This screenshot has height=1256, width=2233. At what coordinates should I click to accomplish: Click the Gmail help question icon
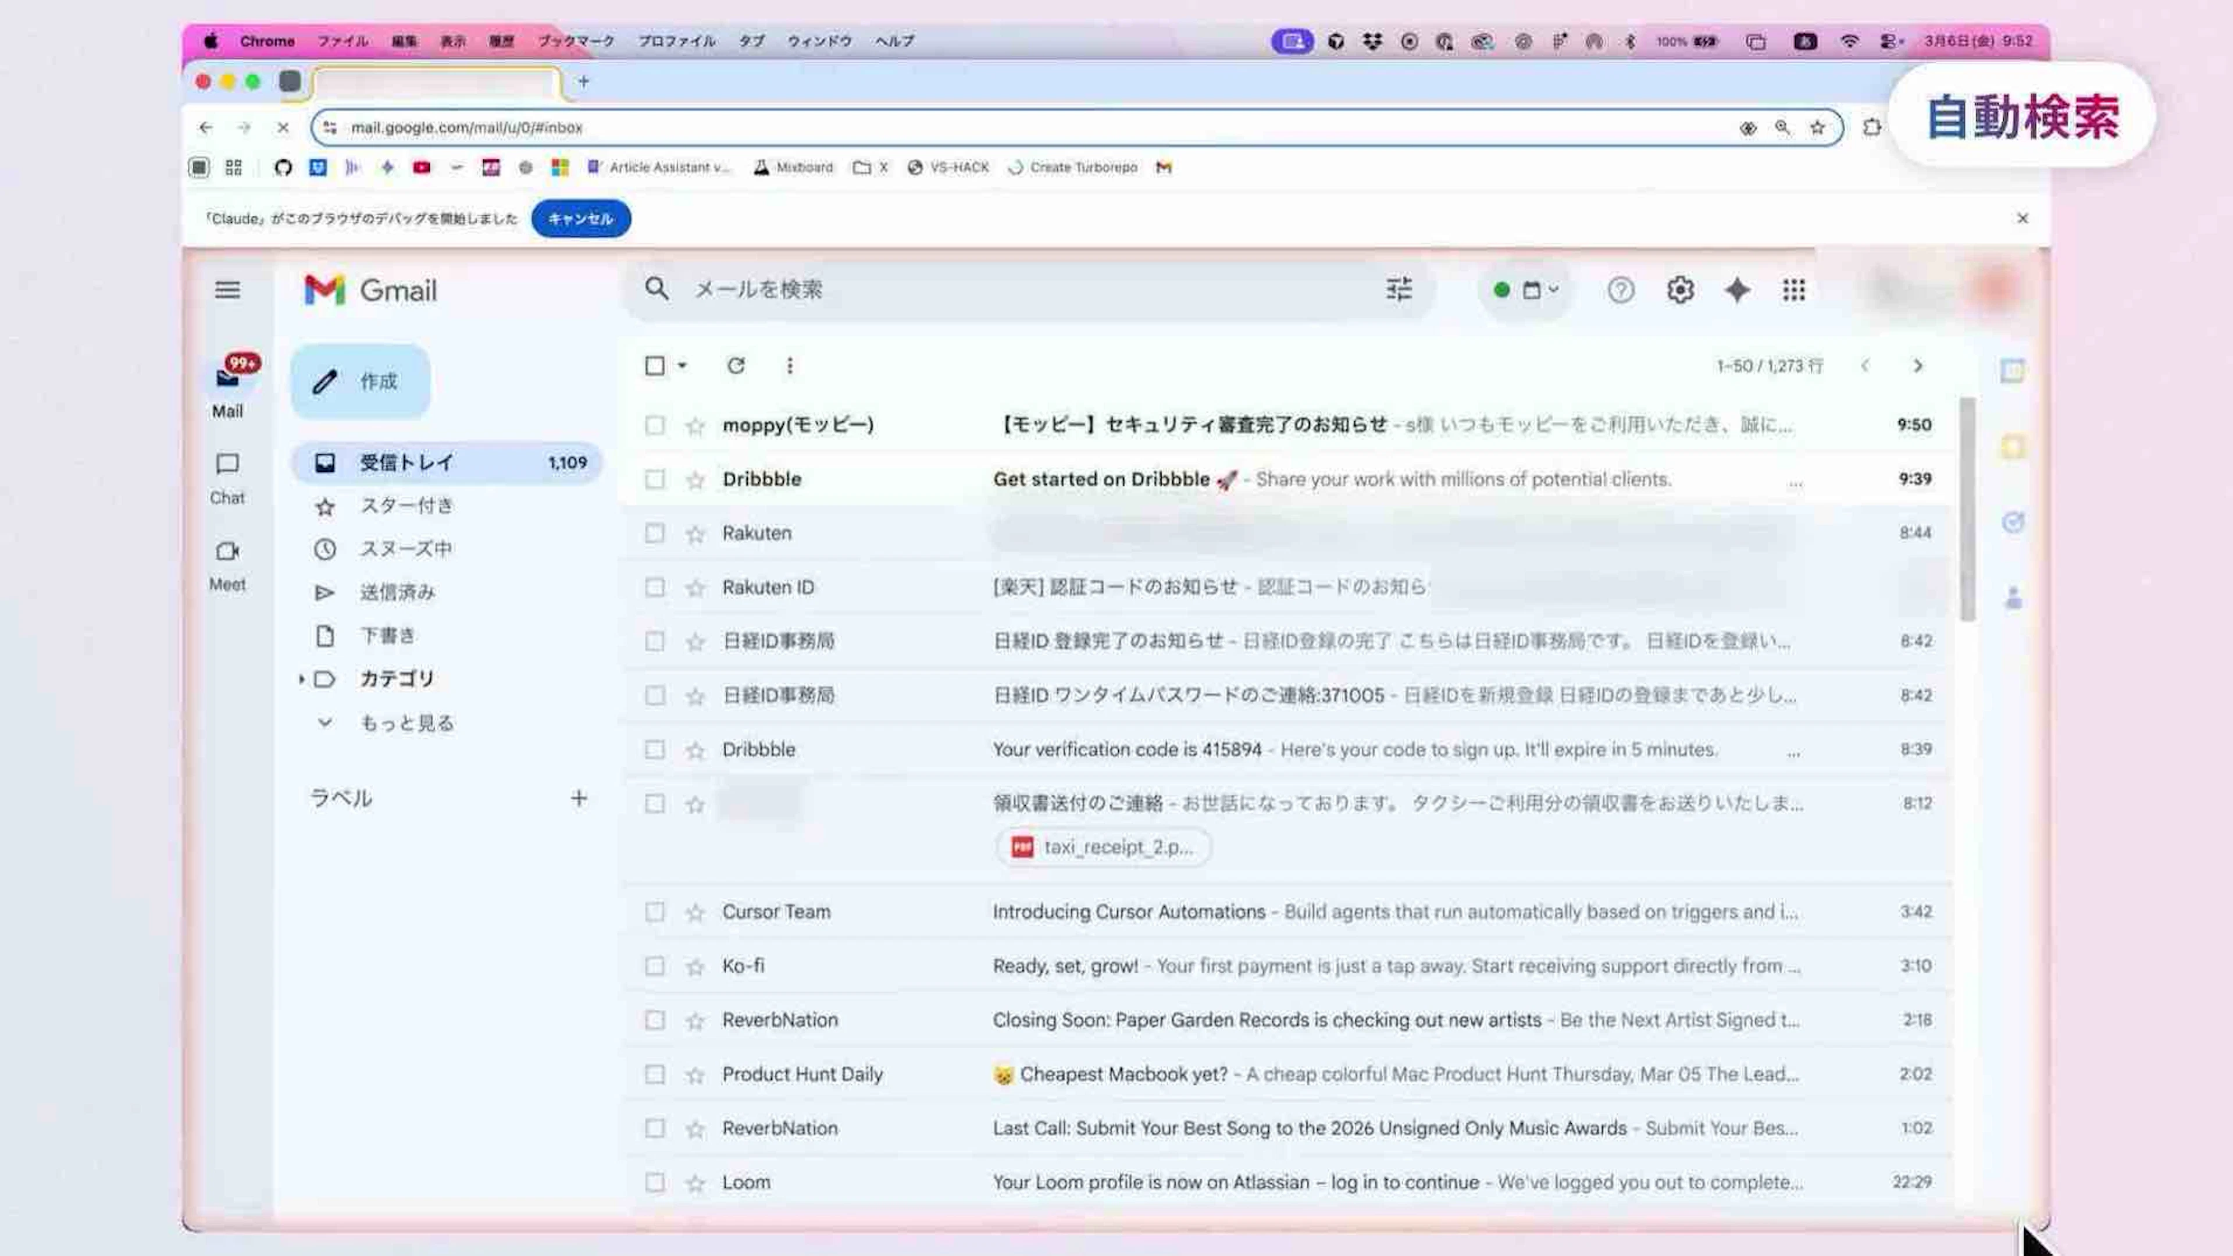(1620, 290)
